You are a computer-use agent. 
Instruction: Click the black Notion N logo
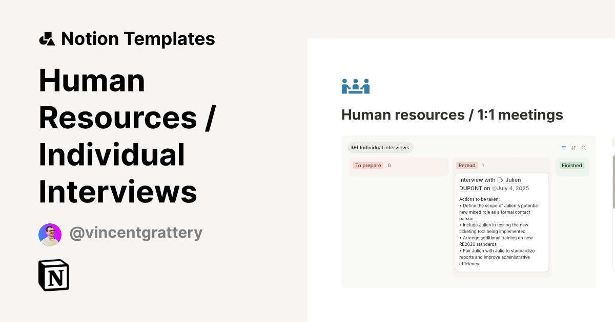click(53, 275)
